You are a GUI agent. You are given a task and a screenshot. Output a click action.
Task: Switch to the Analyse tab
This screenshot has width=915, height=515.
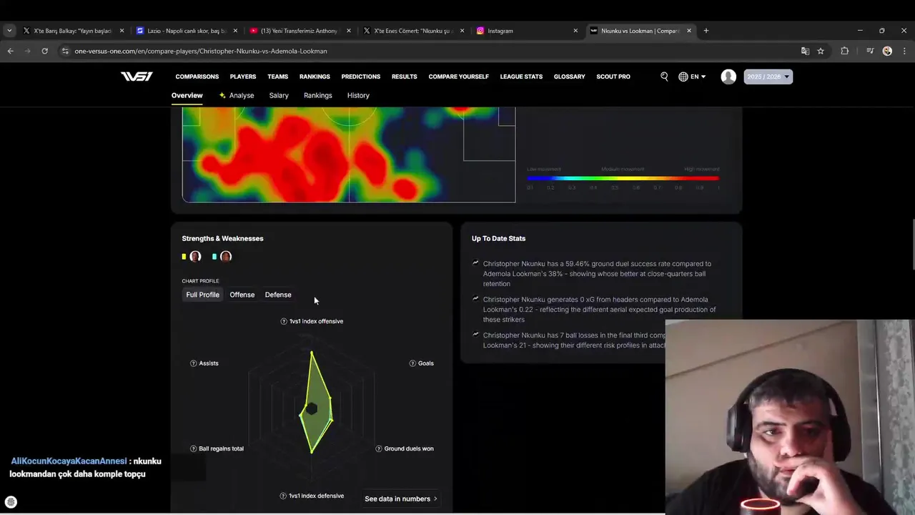(x=237, y=95)
